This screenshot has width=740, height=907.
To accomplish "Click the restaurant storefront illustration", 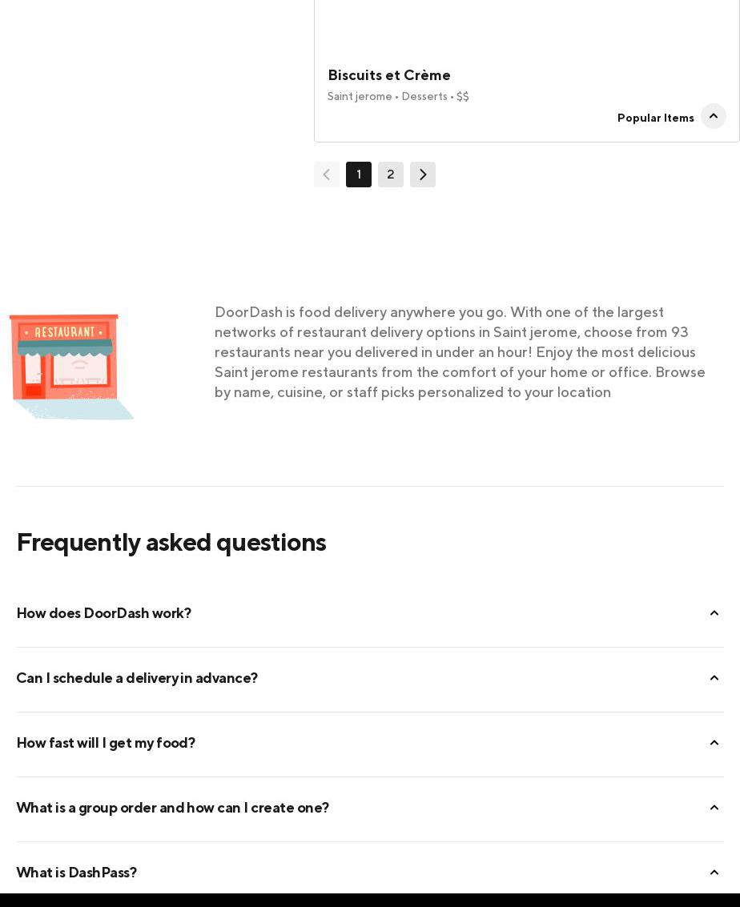I will [x=71, y=367].
